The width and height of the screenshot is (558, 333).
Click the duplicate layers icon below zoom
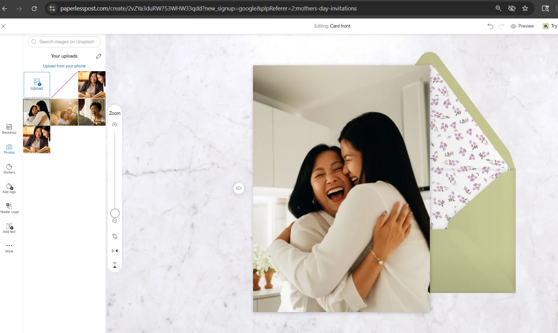click(x=115, y=236)
